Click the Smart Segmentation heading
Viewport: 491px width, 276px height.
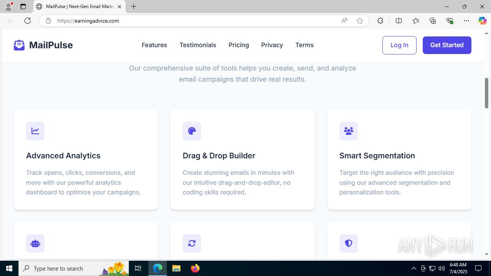(x=377, y=156)
